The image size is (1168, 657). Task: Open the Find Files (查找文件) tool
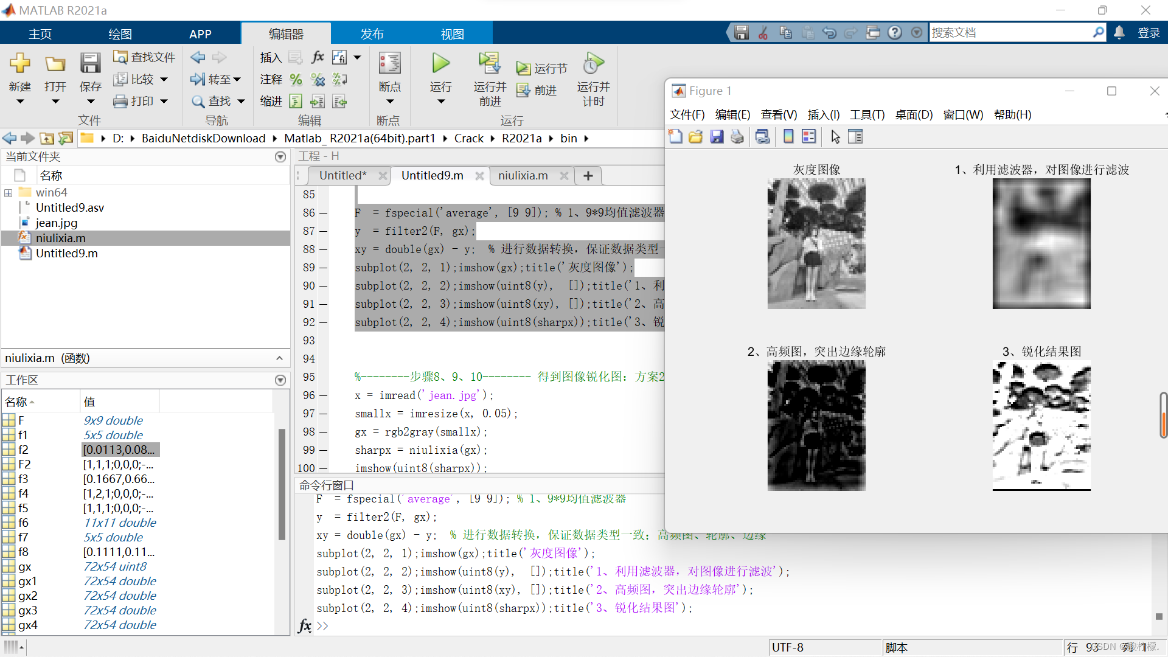[145, 57]
